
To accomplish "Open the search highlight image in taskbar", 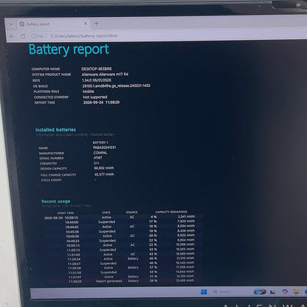I will click(x=260, y=292).
